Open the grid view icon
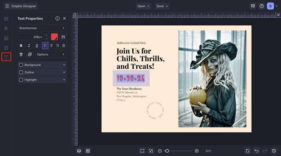This screenshot has height=156, width=281. click(x=88, y=151)
